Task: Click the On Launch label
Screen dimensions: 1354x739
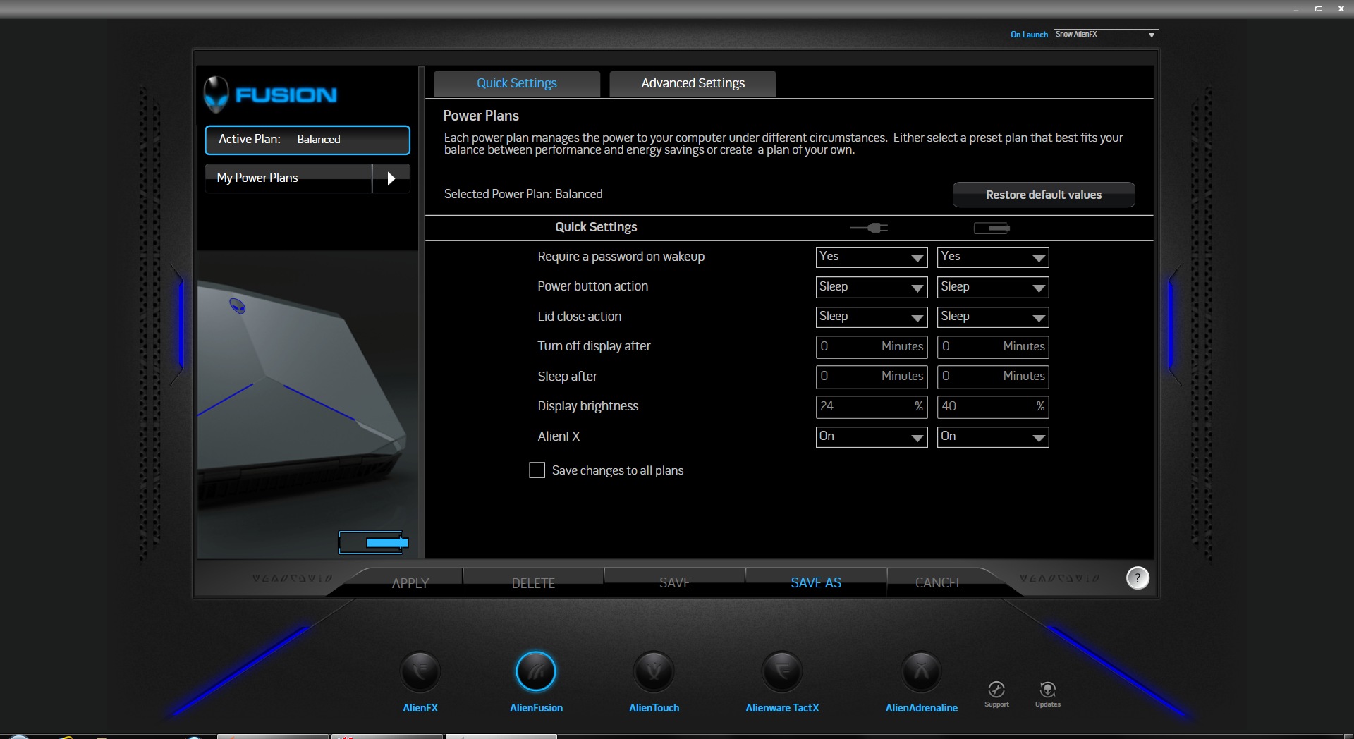Action: 1029,35
